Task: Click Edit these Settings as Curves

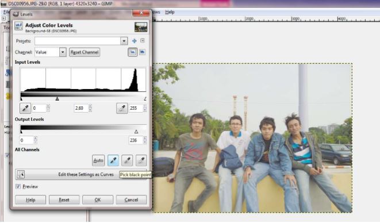Action: (x=81, y=174)
